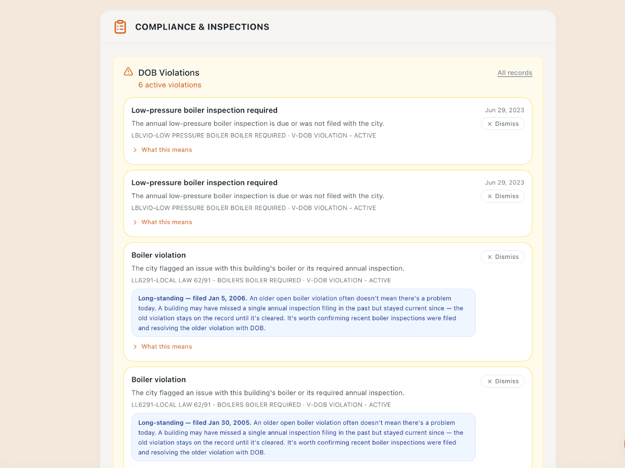Open the All records link

click(x=515, y=73)
